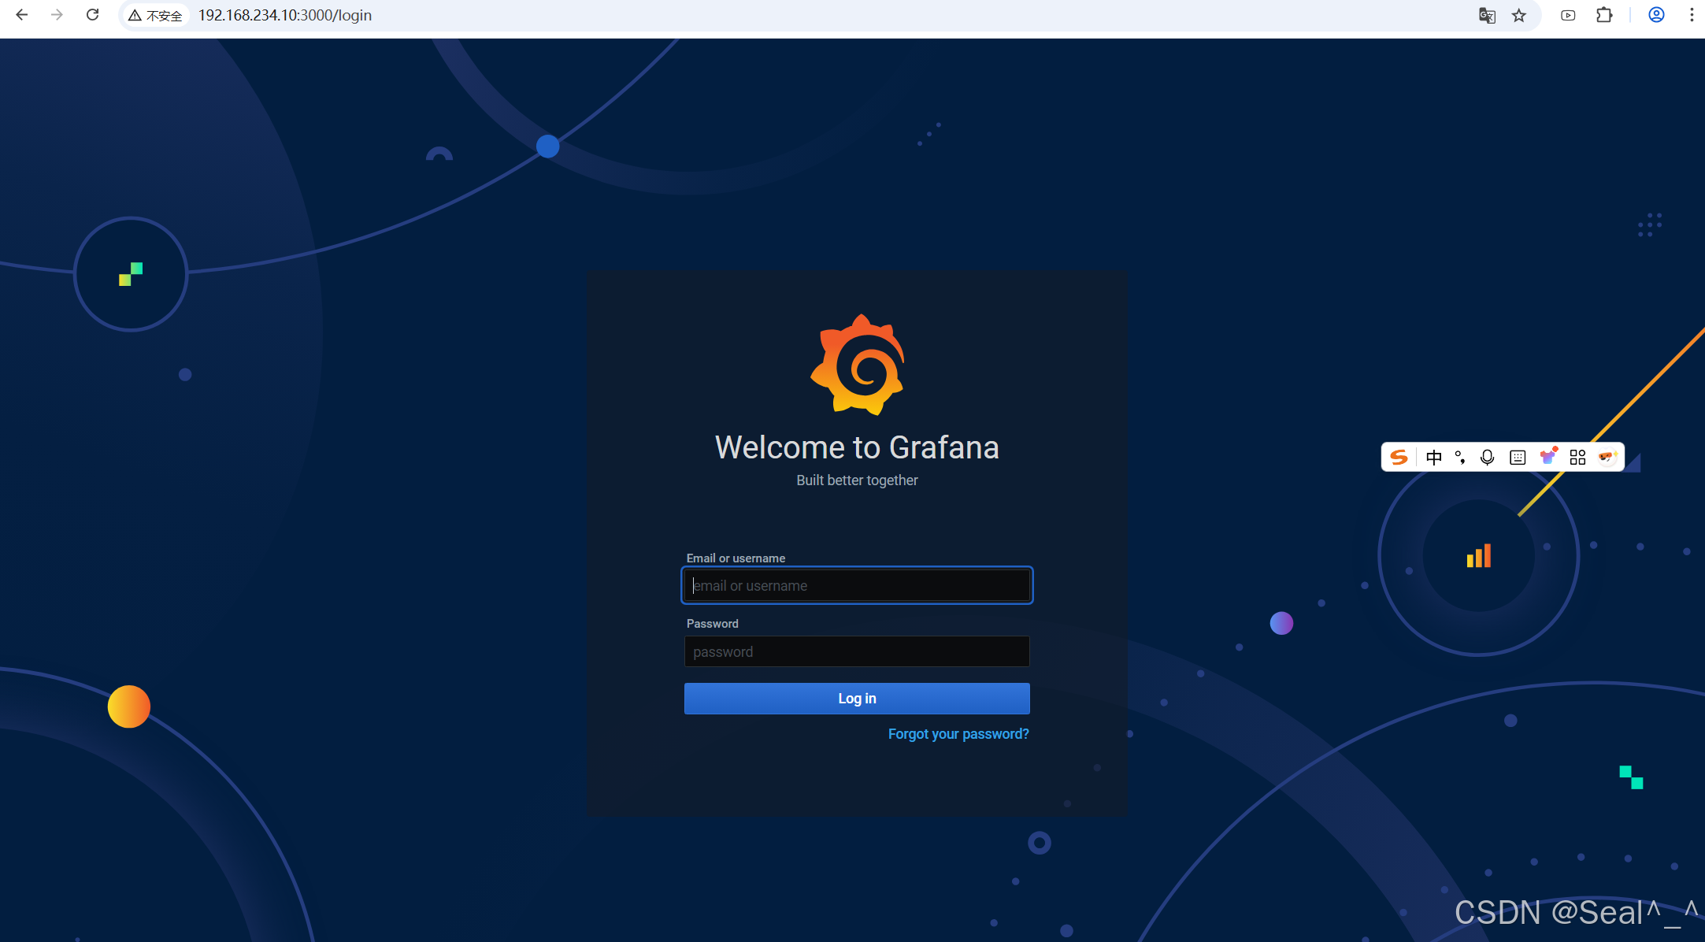This screenshot has height=942, width=1705.
Task: Click the mascot avatar icon on IME bar
Action: coord(1607,458)
